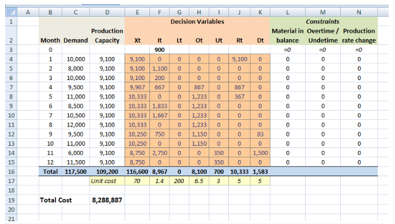395x224 pixels.
Task: Select total Rt 10,333
Action: (239, 172)
